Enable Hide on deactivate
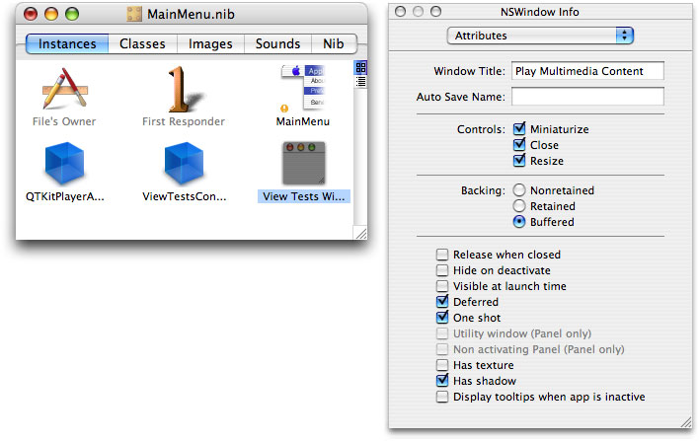This screenshot has height=441, width=699. click(x=442, y=270)
